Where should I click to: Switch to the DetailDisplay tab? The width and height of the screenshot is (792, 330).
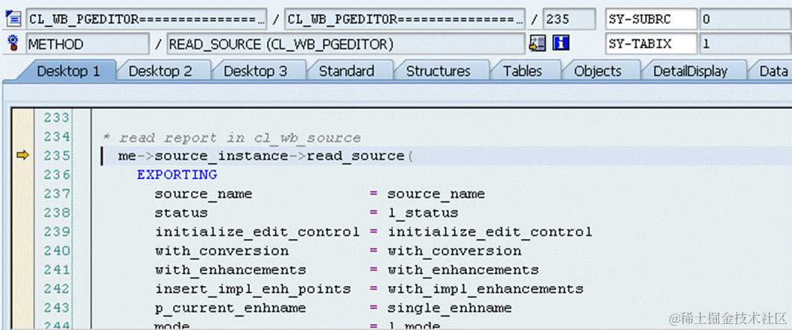[x=690, y=72]
